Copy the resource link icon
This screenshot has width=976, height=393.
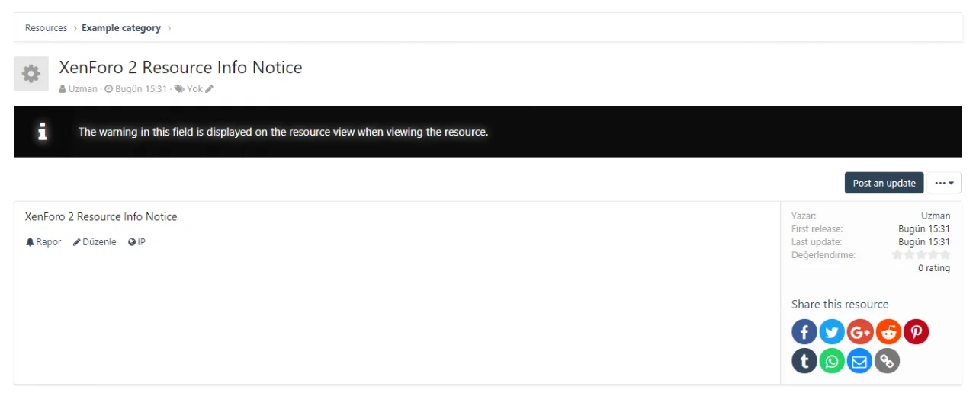pyautogui.click(x=888, y=360)
